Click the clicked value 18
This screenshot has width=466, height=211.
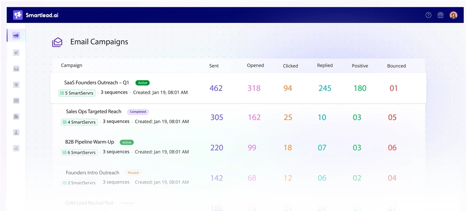pyautogui.click(x=288, y=148)
